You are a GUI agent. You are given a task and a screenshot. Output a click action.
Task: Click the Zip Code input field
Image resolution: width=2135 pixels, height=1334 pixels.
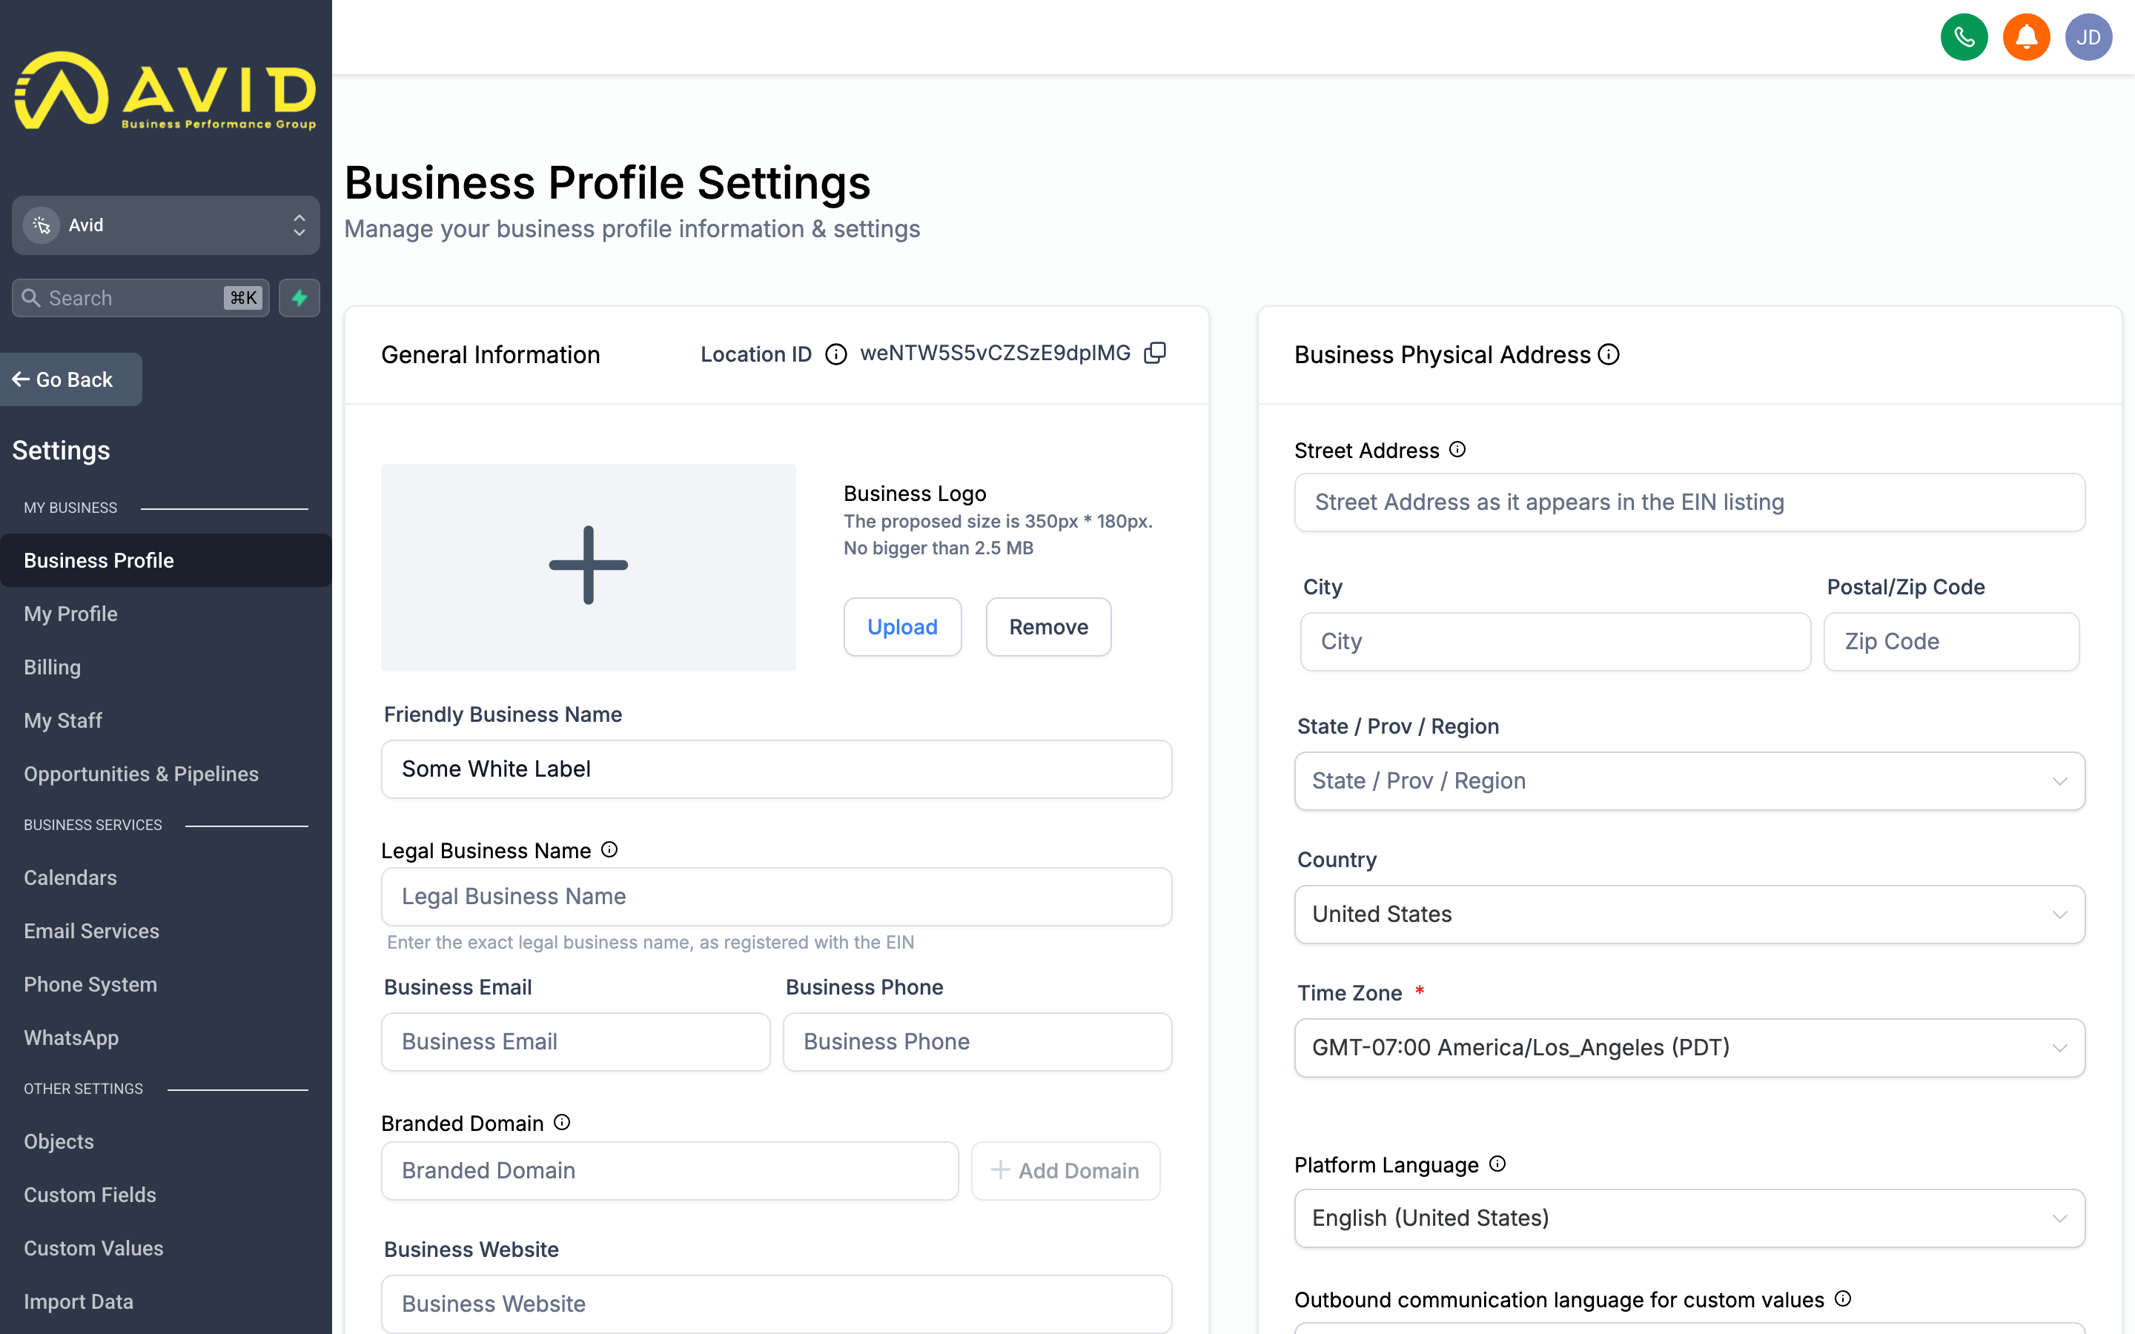pos(1951,641)
